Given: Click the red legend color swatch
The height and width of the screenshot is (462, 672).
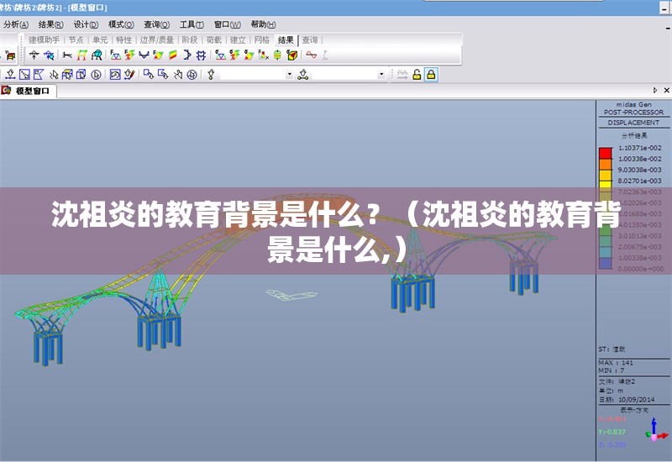Looking at the screenshot, I should pos(605,153).
